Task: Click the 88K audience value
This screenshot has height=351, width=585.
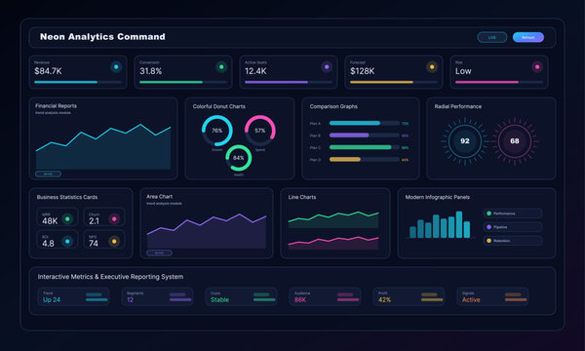Action: 300,300
